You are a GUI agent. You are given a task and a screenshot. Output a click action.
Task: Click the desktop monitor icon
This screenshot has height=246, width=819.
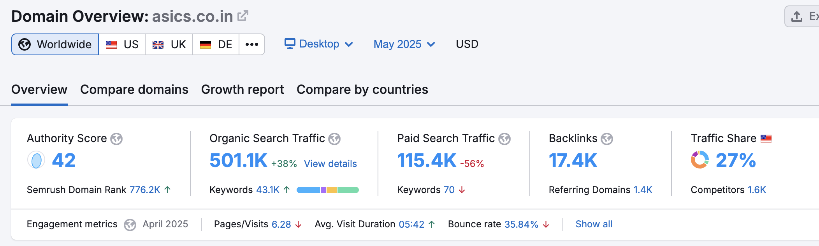tap(290, 44)
